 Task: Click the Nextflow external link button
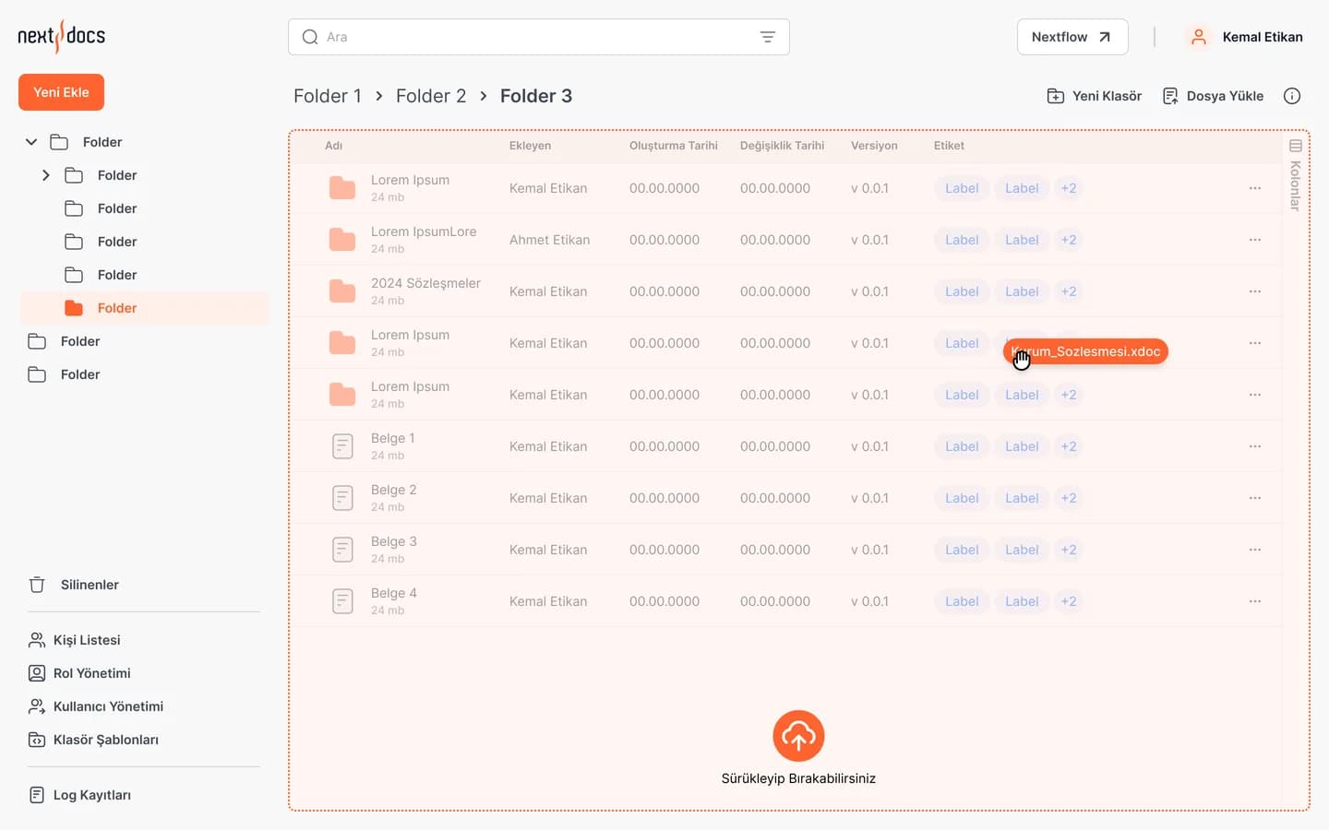1072,37
